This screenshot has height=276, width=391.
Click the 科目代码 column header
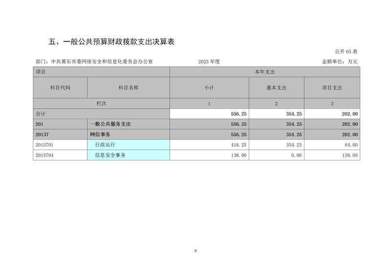[60, 88]
